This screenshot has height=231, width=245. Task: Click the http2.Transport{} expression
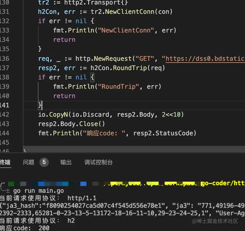tap(96, 3)
